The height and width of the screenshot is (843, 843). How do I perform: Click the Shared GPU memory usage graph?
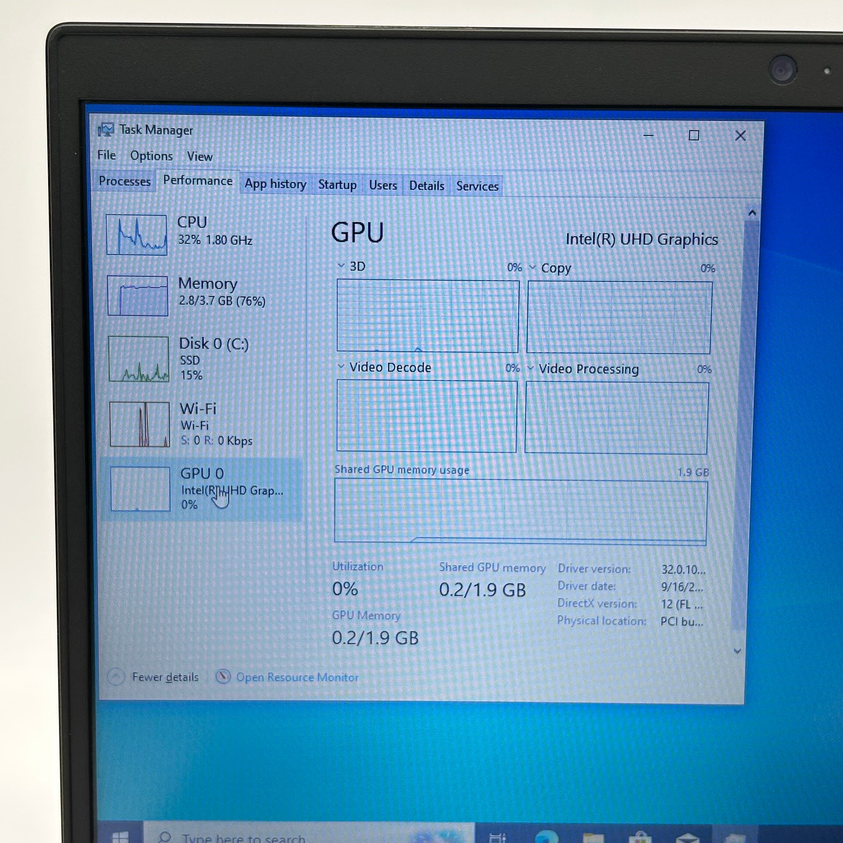520,512
